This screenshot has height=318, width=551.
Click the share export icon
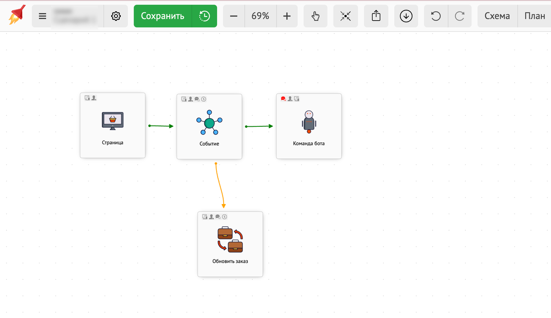coord(376,16)
